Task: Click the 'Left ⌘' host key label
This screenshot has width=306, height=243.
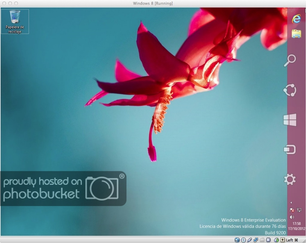Action: point(292,240)
